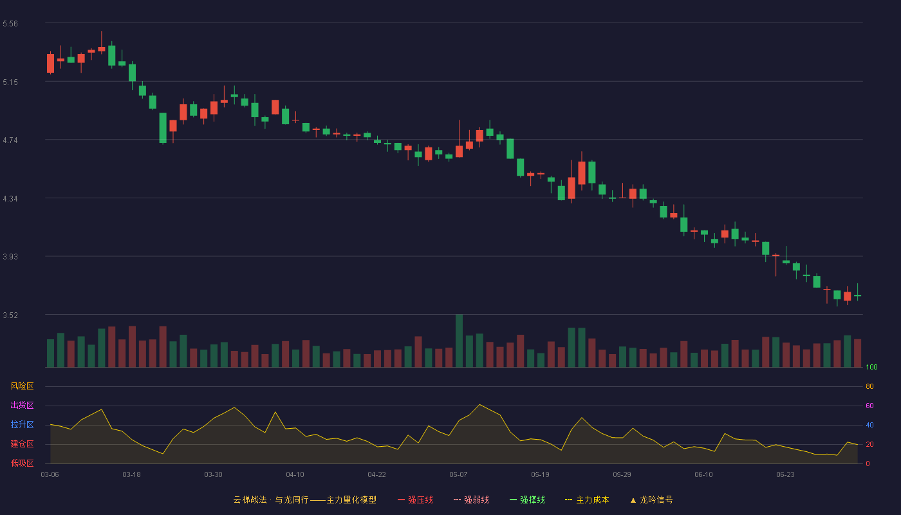Click the 低吸区 zone label
Screen dimensions: 901x515
coord(22,464)
